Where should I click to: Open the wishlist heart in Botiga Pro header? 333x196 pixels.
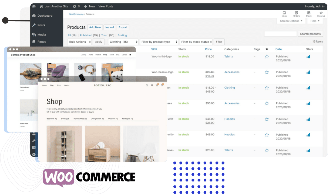click(162, 85)
